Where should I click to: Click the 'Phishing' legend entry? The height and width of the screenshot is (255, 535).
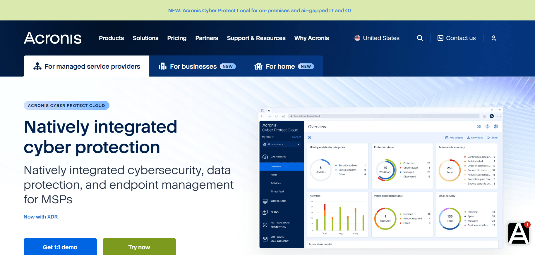coord(473,212)
